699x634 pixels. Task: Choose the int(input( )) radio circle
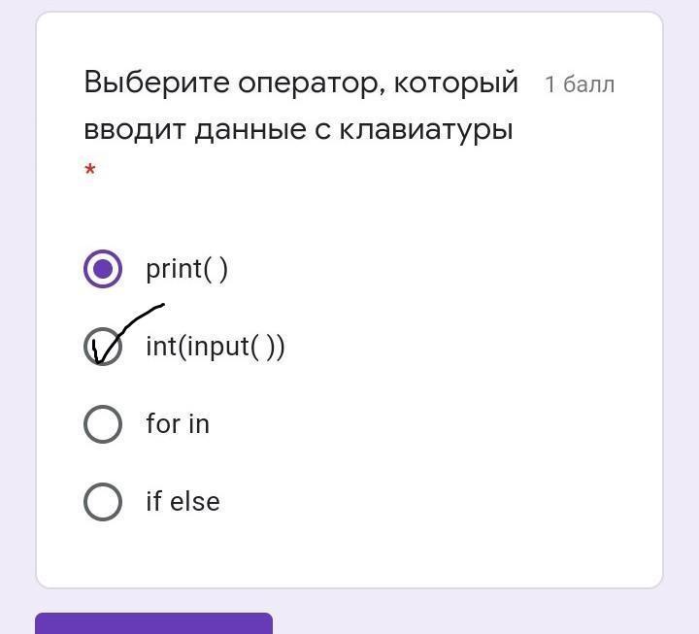click(103, 347)
